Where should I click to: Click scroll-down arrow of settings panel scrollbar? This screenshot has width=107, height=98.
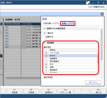[x=102, y=77]
